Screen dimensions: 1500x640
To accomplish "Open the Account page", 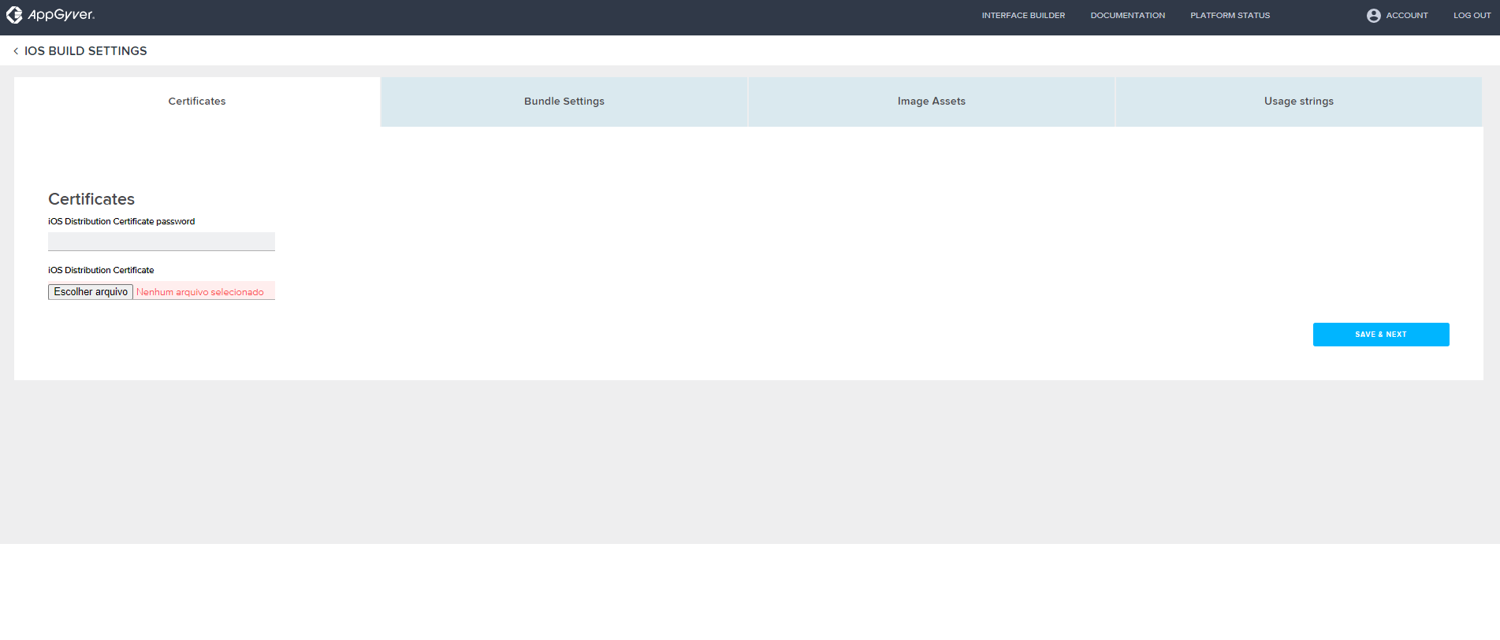I will [x=1407, y=16].
